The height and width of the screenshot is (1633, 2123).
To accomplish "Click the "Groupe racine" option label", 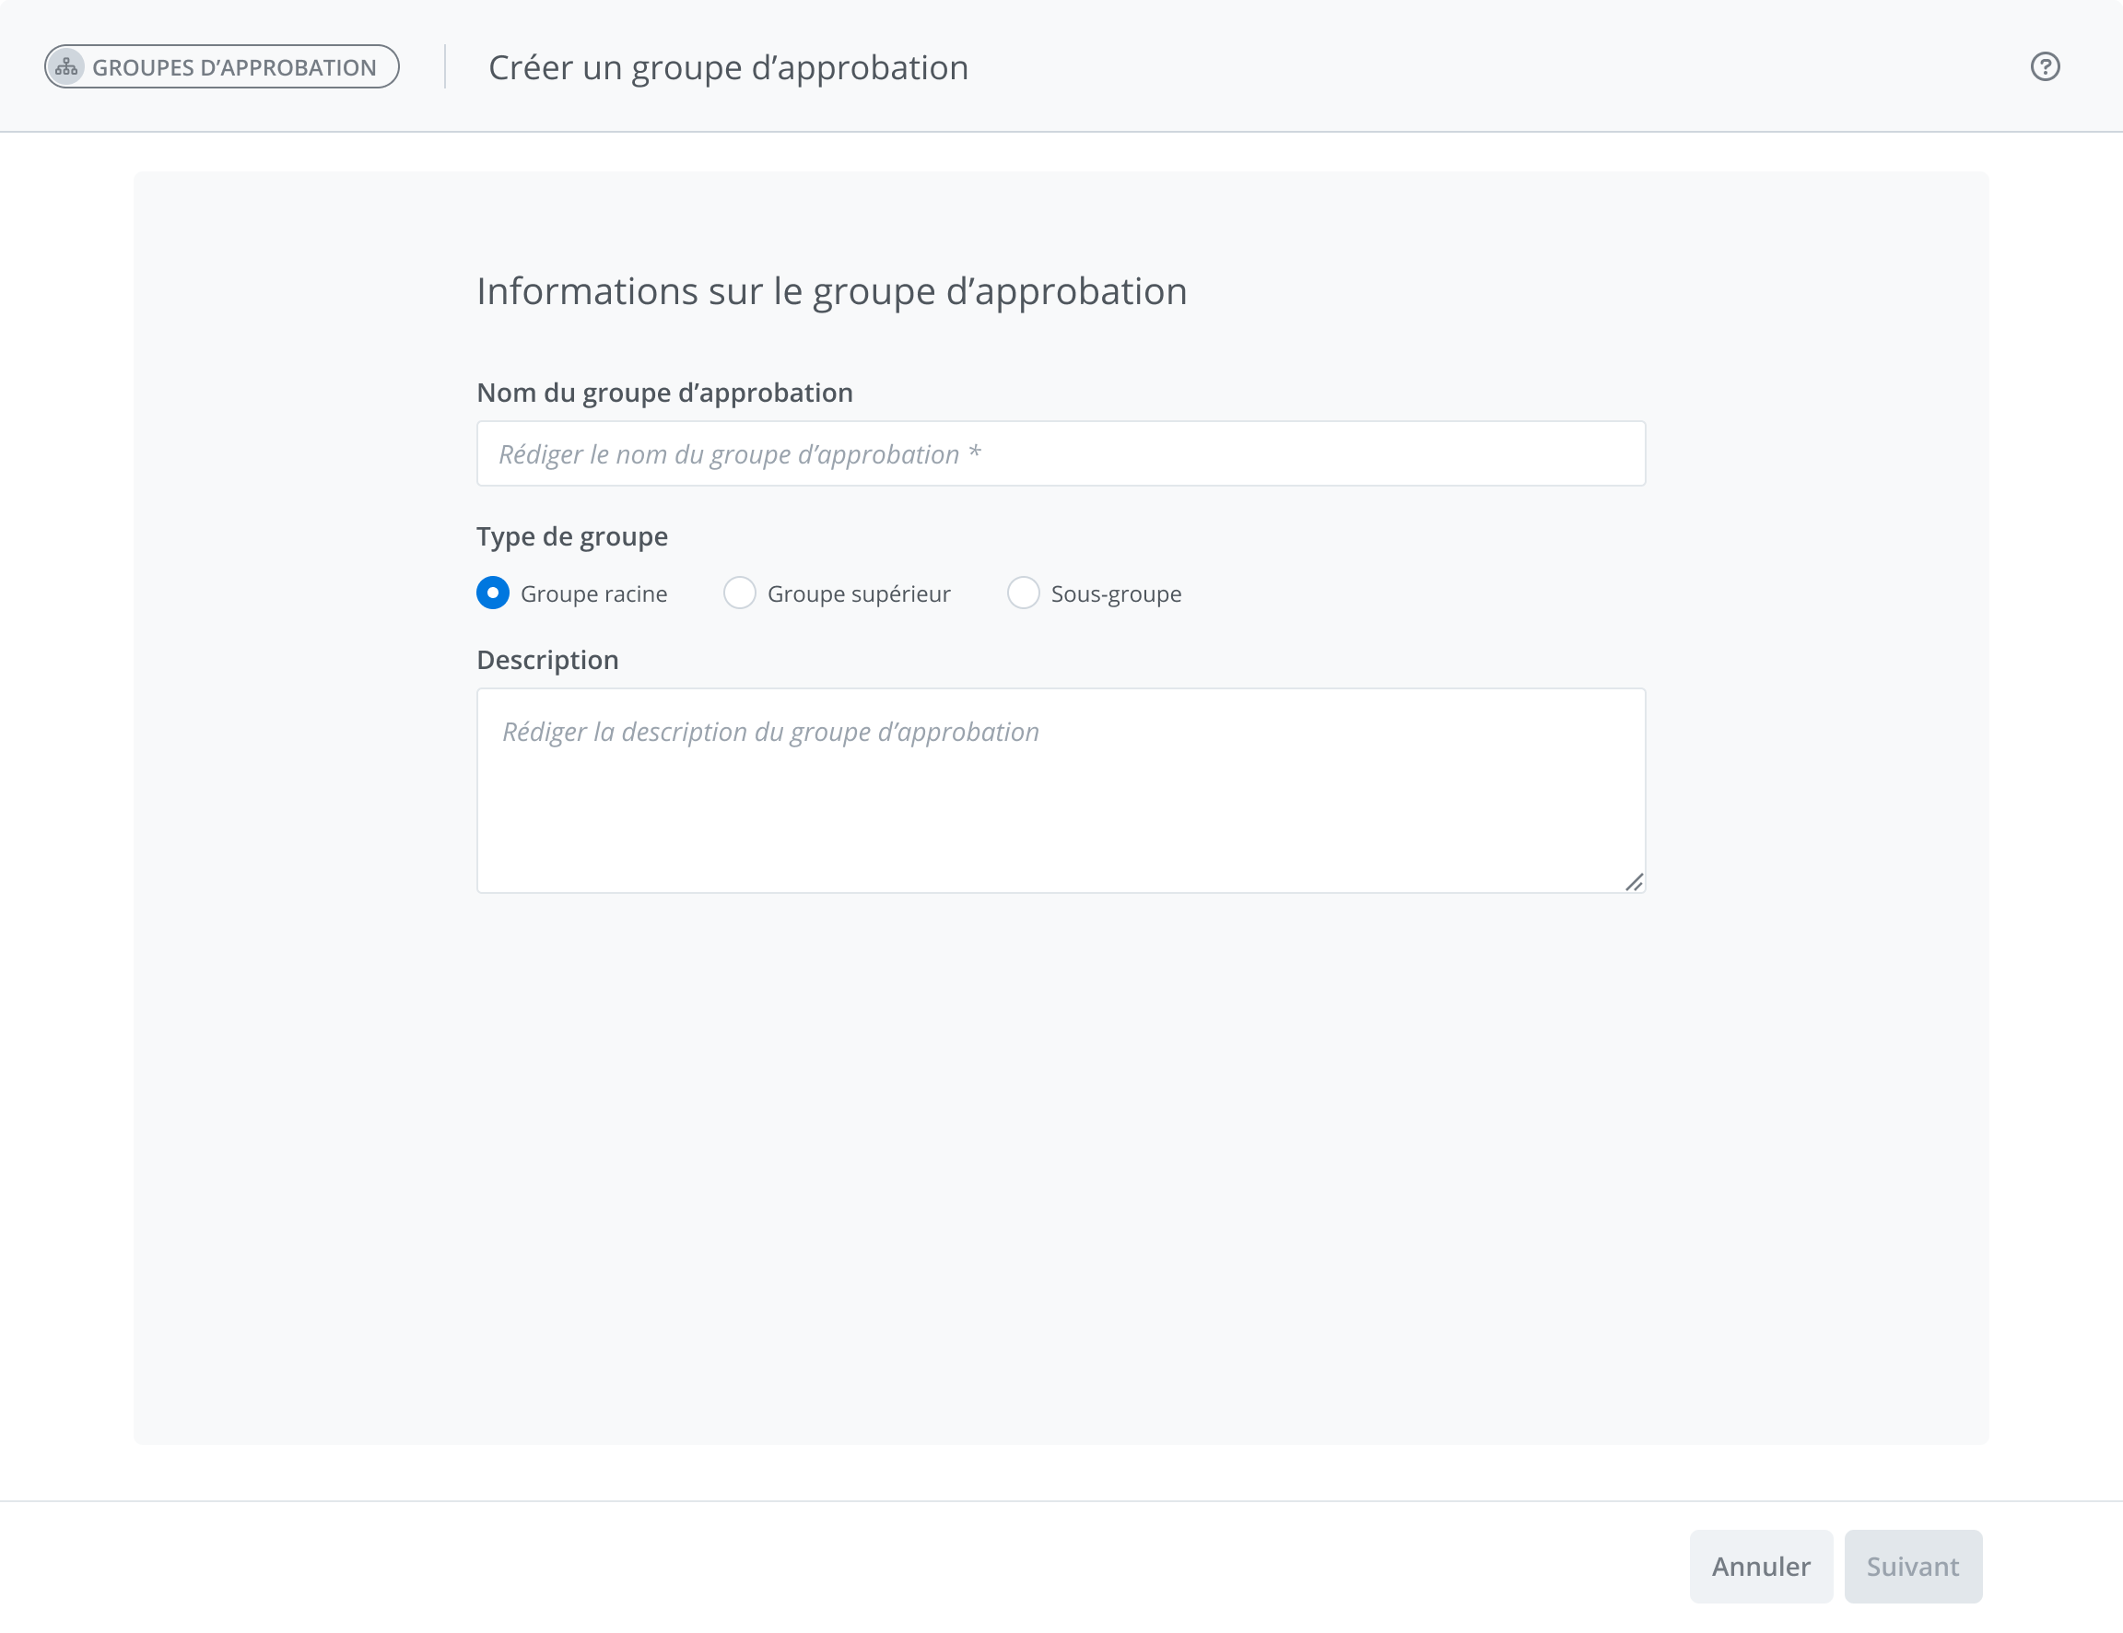I will pyautogui.click(x=592, y=593).
